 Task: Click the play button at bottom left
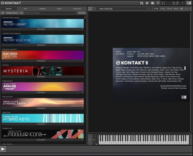click(3, 149)
